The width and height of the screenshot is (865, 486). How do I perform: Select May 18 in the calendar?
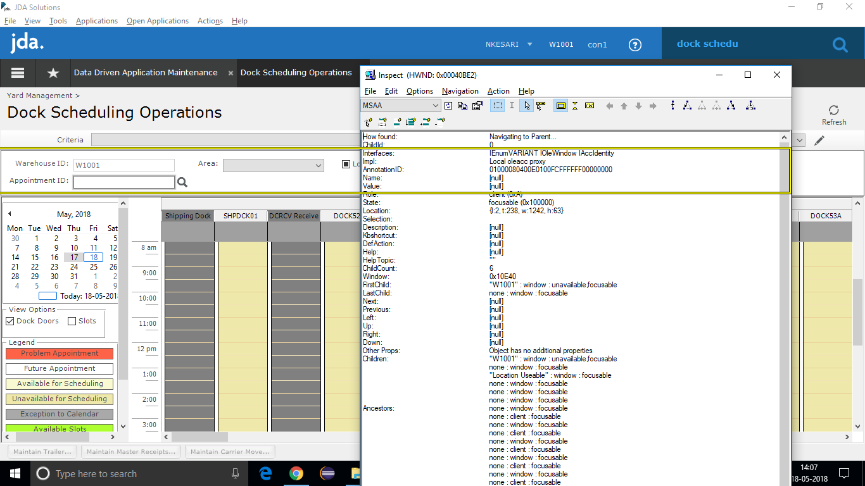click(x=93, y=257)
